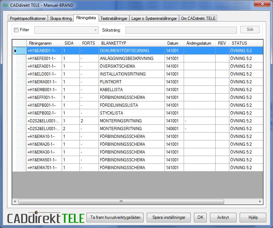This screenshot has height=228, width=273.
Task: Click the =H1&EMA701-1-- cell
Action: point(44,168)
